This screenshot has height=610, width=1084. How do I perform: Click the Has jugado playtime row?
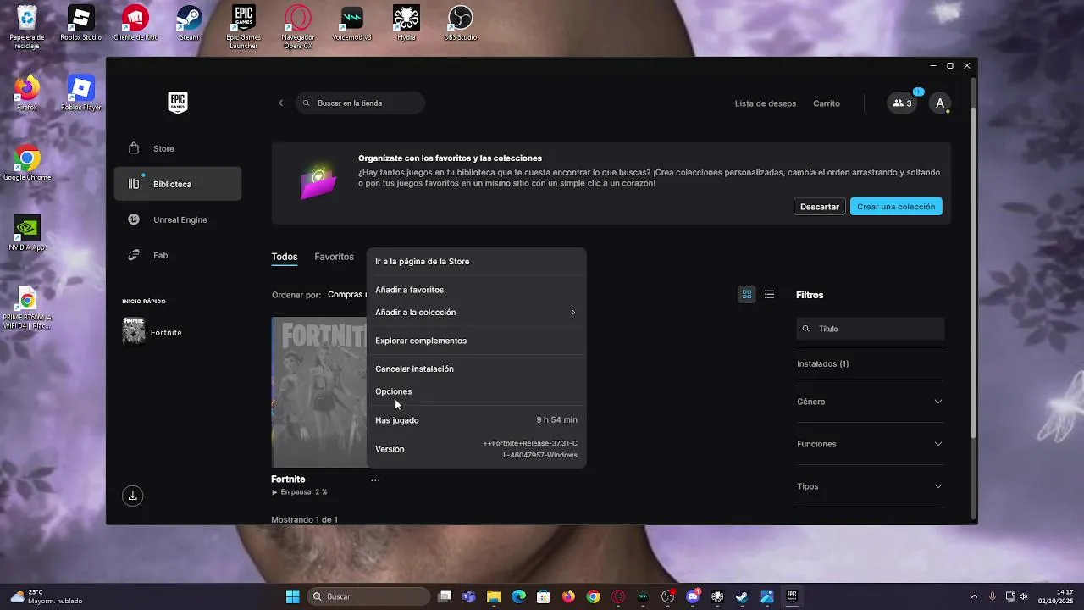pyautogui.click(x=476, y=420)
